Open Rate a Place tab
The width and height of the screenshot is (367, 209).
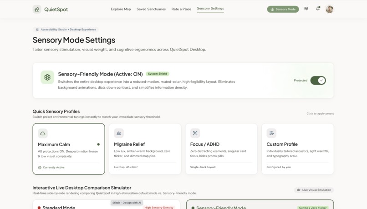pyautogui.click(x=181, y=9)
